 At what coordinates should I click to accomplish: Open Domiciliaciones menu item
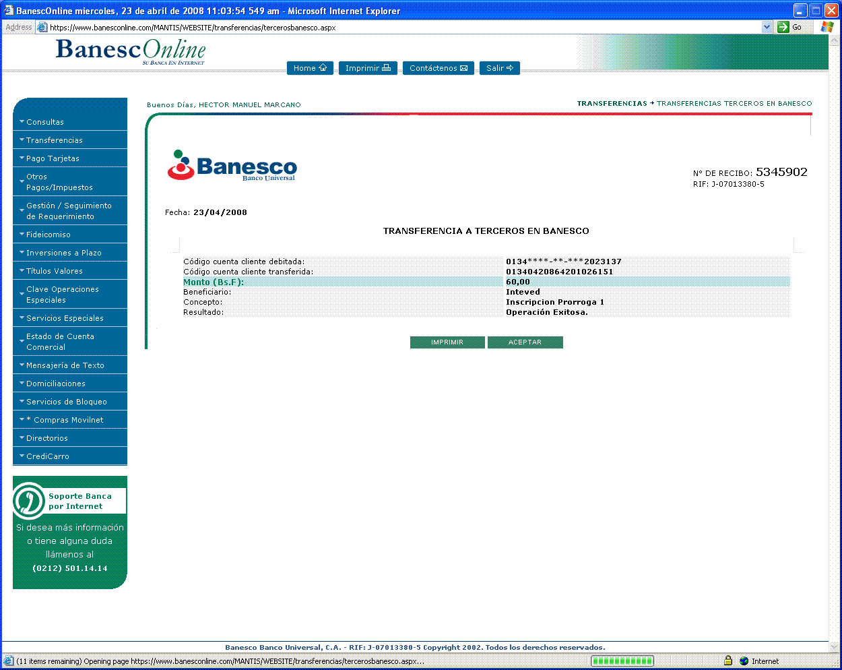click(70, 384)
